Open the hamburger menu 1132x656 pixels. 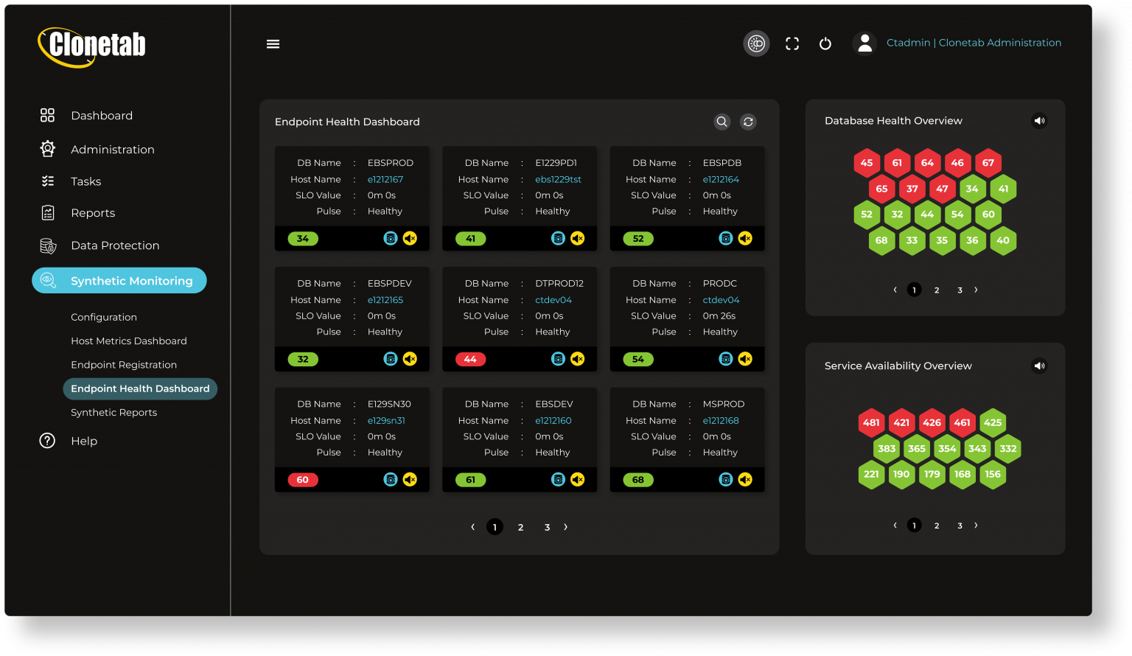(x=273, y=43)
